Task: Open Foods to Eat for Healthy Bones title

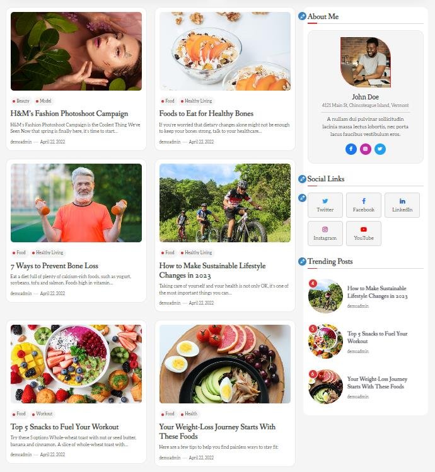Action: click(x=206, y=113)
